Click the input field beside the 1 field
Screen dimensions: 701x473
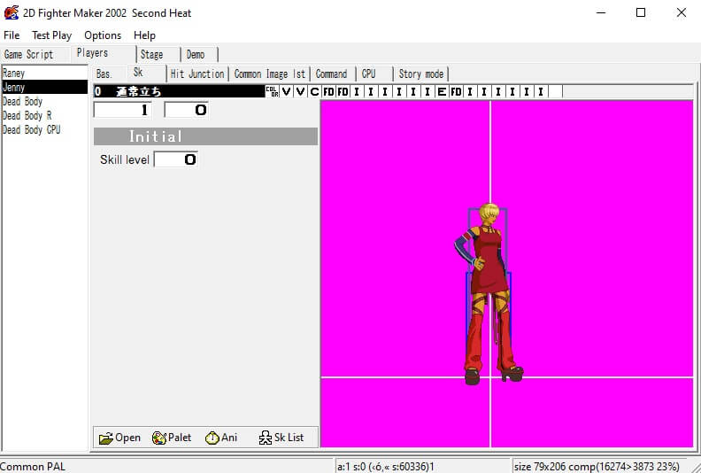[x=187, y=110]
